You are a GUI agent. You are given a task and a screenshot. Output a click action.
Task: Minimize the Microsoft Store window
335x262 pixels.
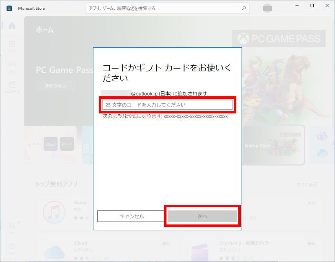pos(297,6)
